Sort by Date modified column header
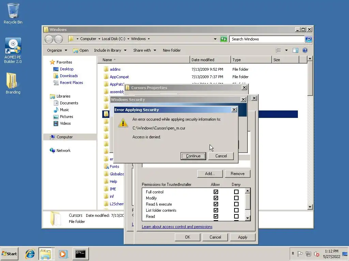The width and height of the screenshot is (349, 261). click(x=211, y=60)
